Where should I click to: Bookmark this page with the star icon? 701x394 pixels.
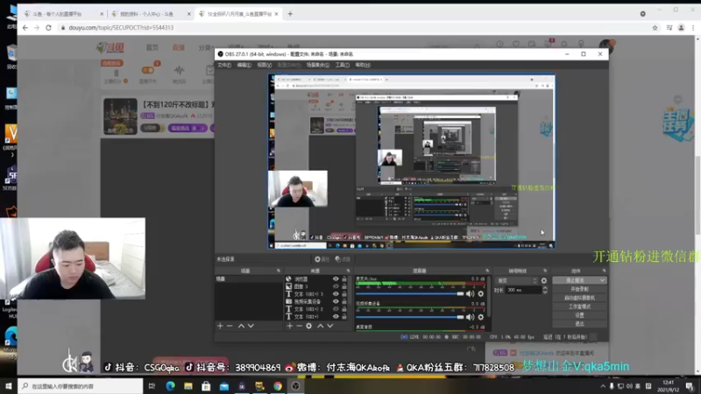pos(655,28)
